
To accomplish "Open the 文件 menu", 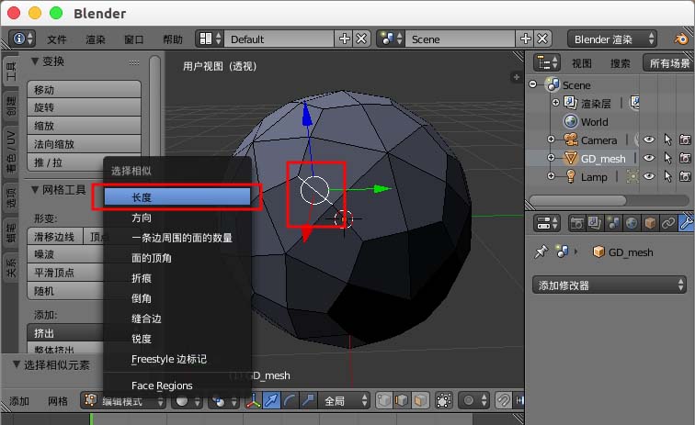I will (57, 39).
